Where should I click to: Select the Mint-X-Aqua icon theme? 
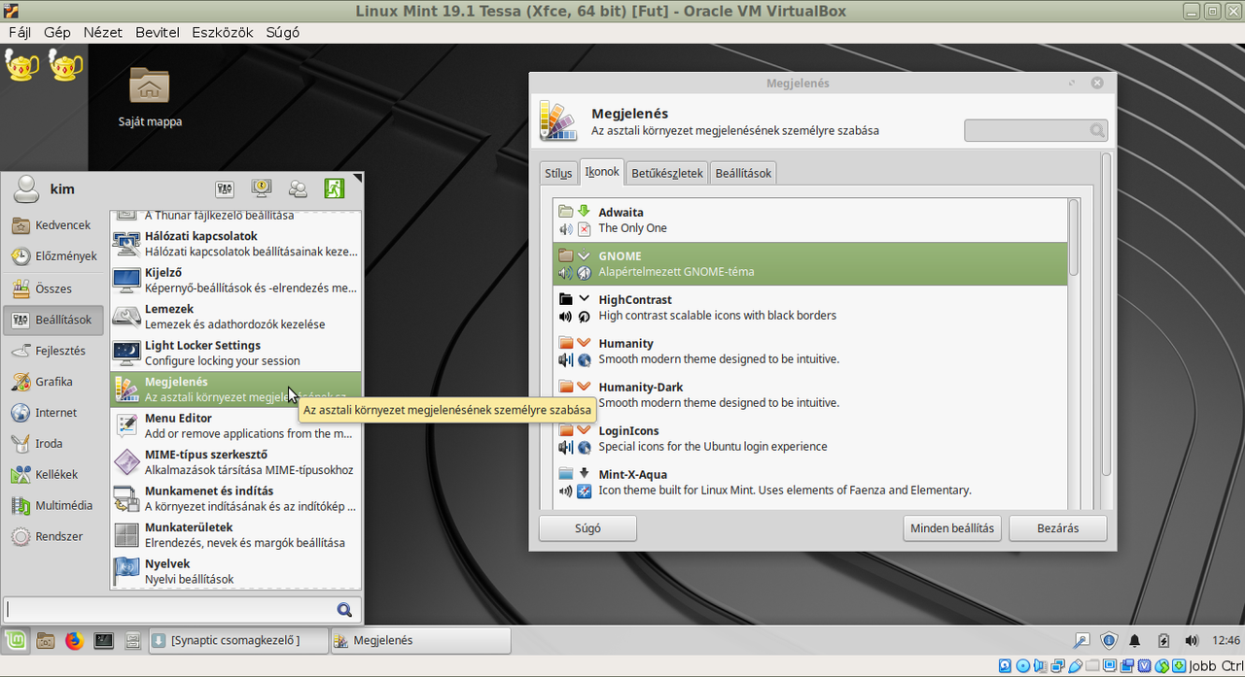coord(809,482)
